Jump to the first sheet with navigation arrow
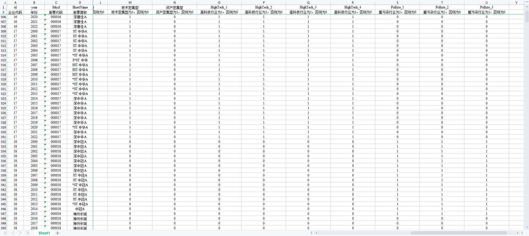The width and height of the screenshot is (529, 236). point(6,233)
